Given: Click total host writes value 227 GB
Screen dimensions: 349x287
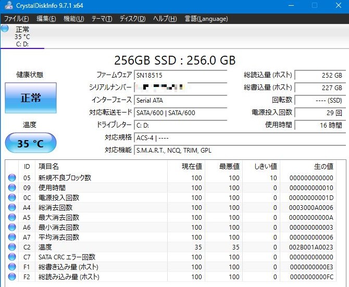Looking at the screenshot, I should (x=320, y=88).
